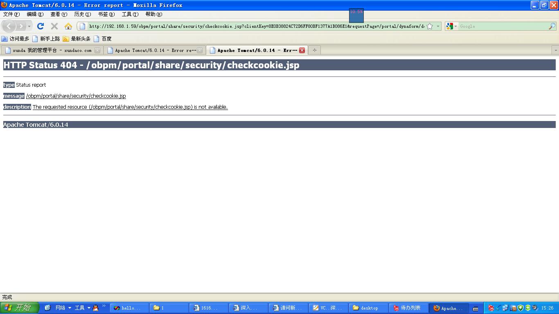Close the xunda 我的管理平台 tab
This screenshot has width=559, height=314.
tap(97, 50)
